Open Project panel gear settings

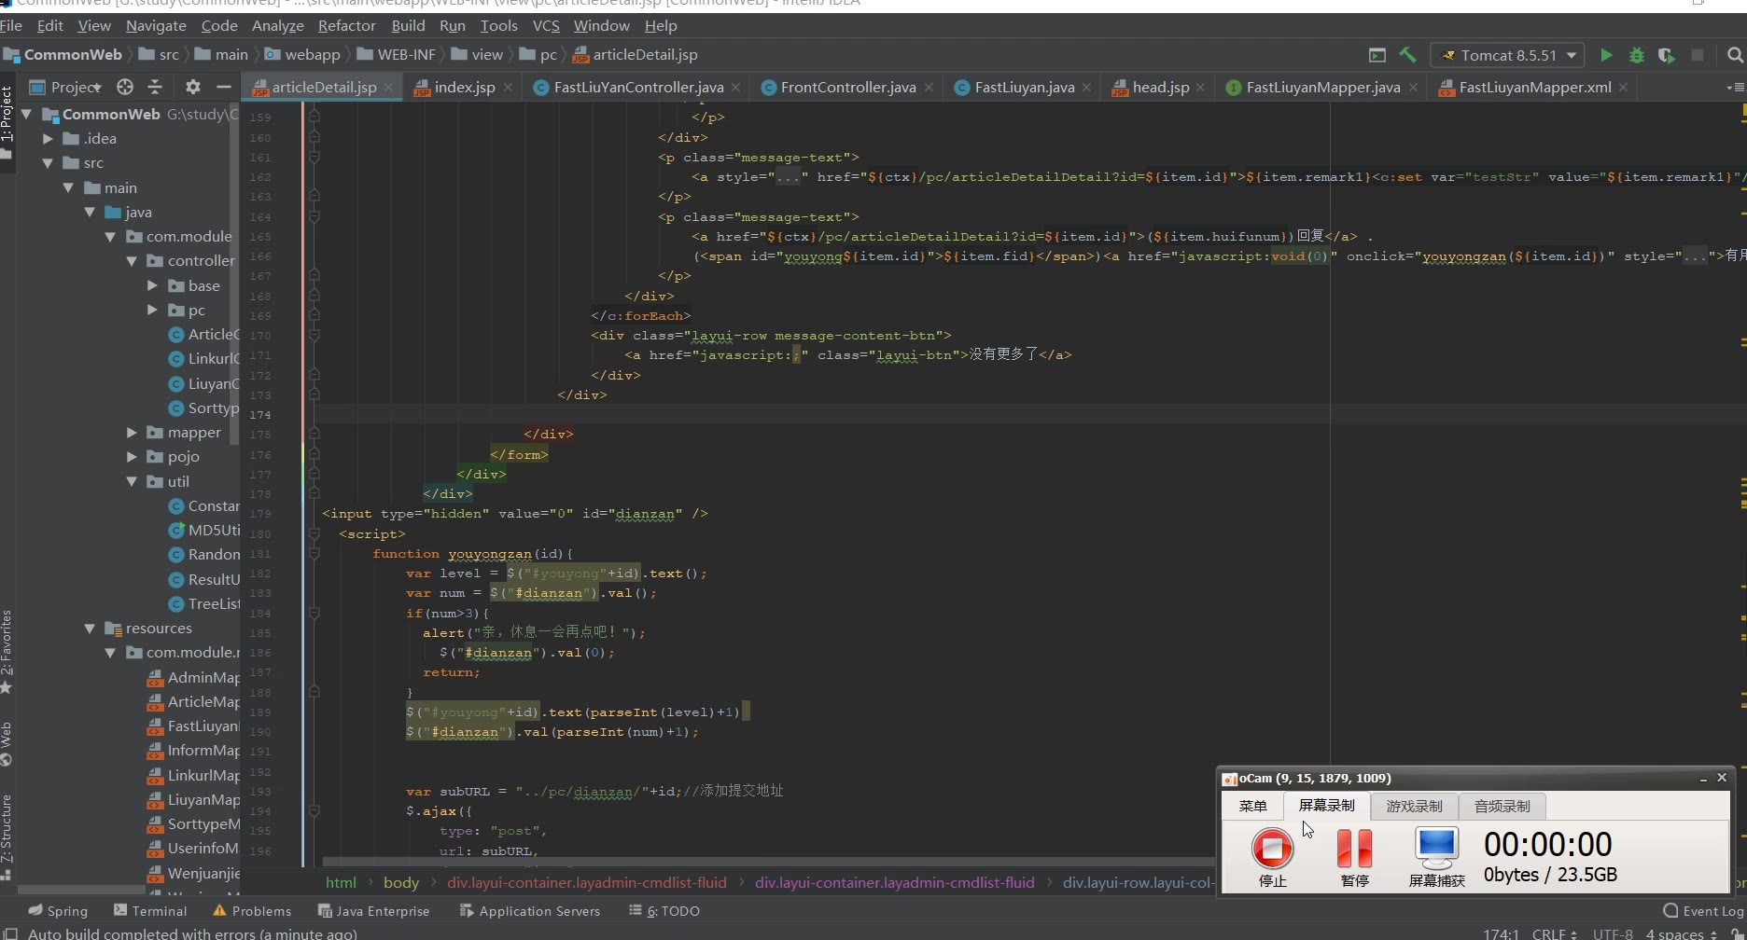click(x=193, y=87)
